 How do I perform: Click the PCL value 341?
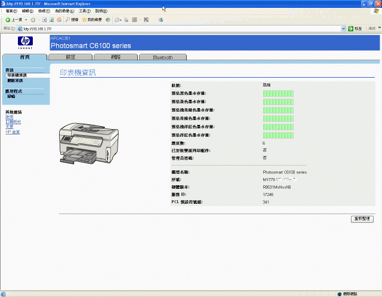(266, 202)
